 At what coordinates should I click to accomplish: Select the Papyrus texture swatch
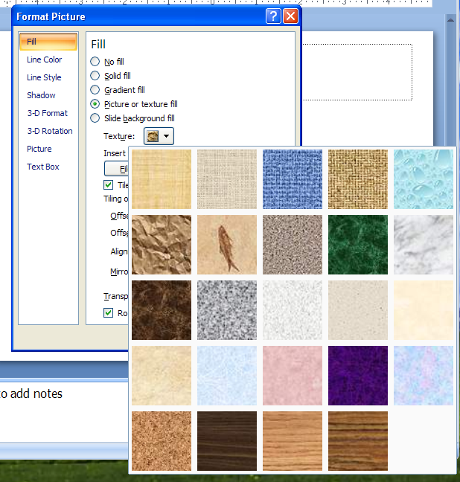162,179
